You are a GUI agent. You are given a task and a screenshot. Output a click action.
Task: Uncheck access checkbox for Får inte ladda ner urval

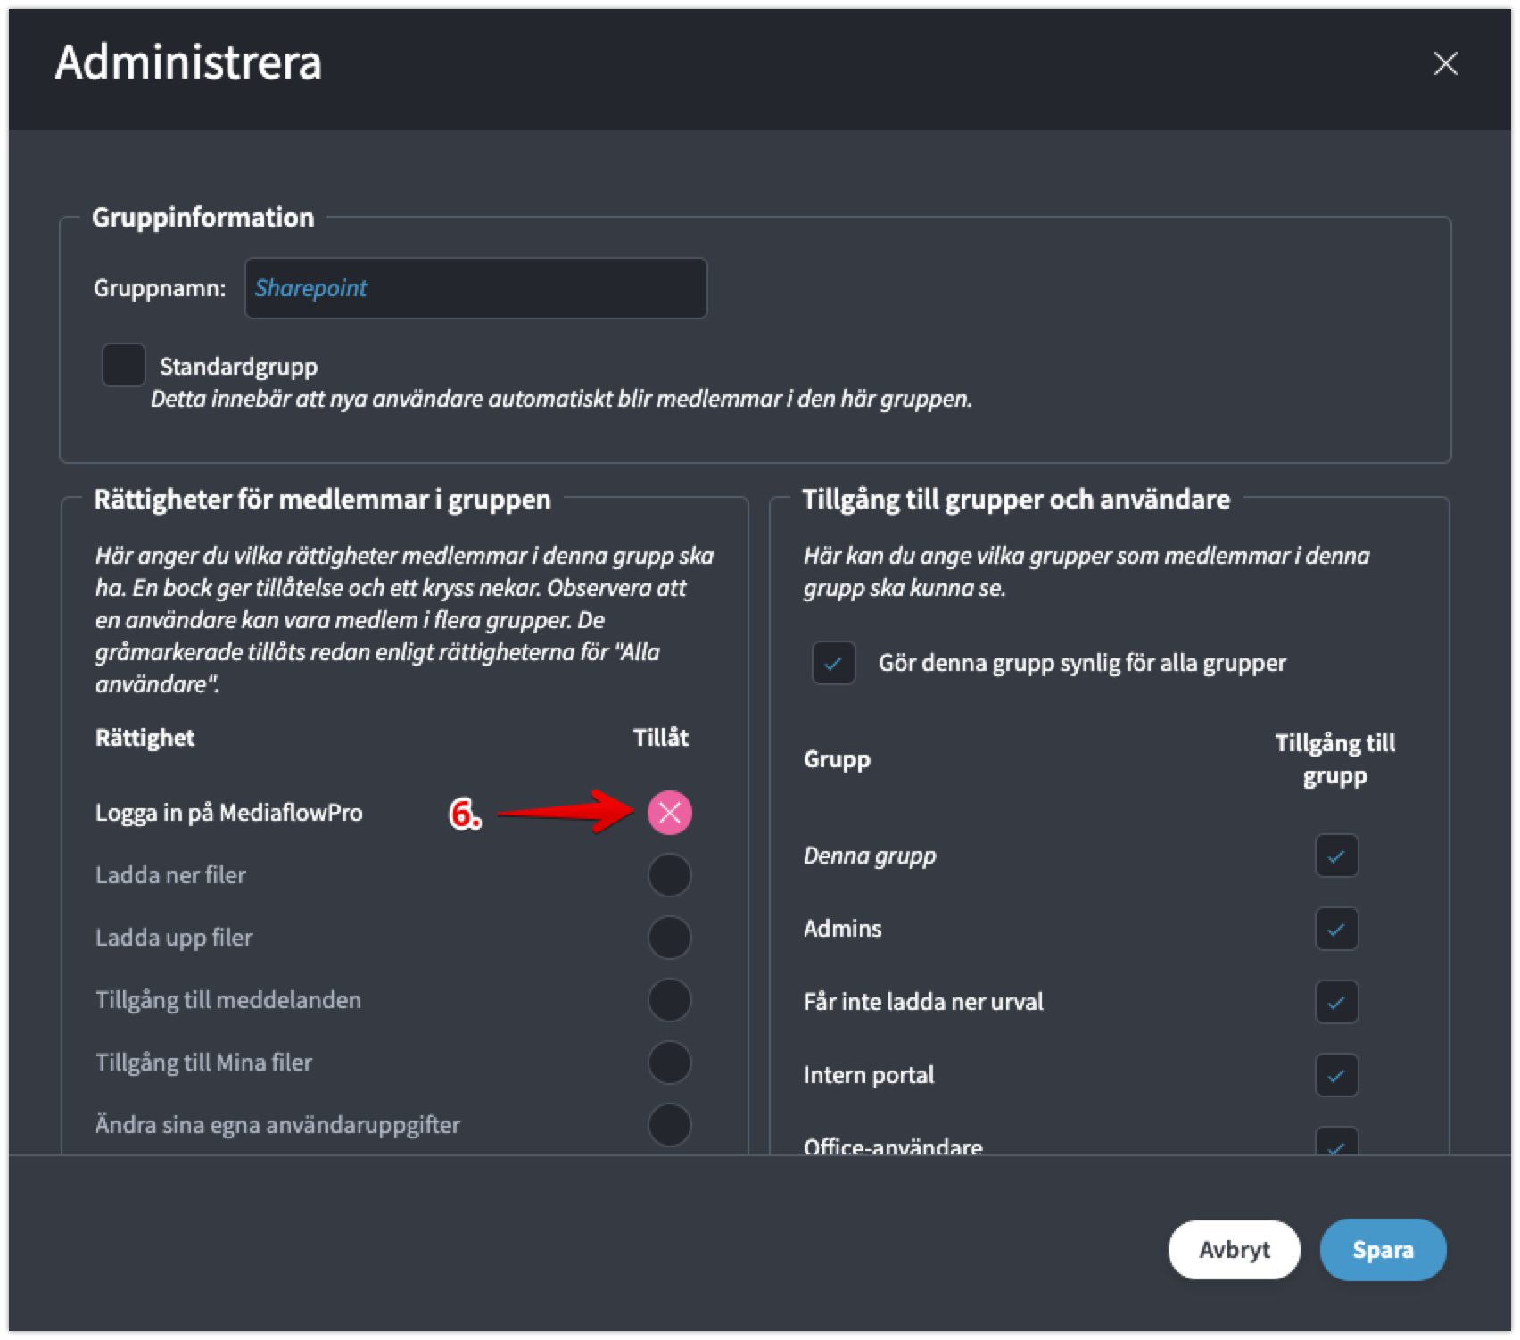coord(1336,1002)
